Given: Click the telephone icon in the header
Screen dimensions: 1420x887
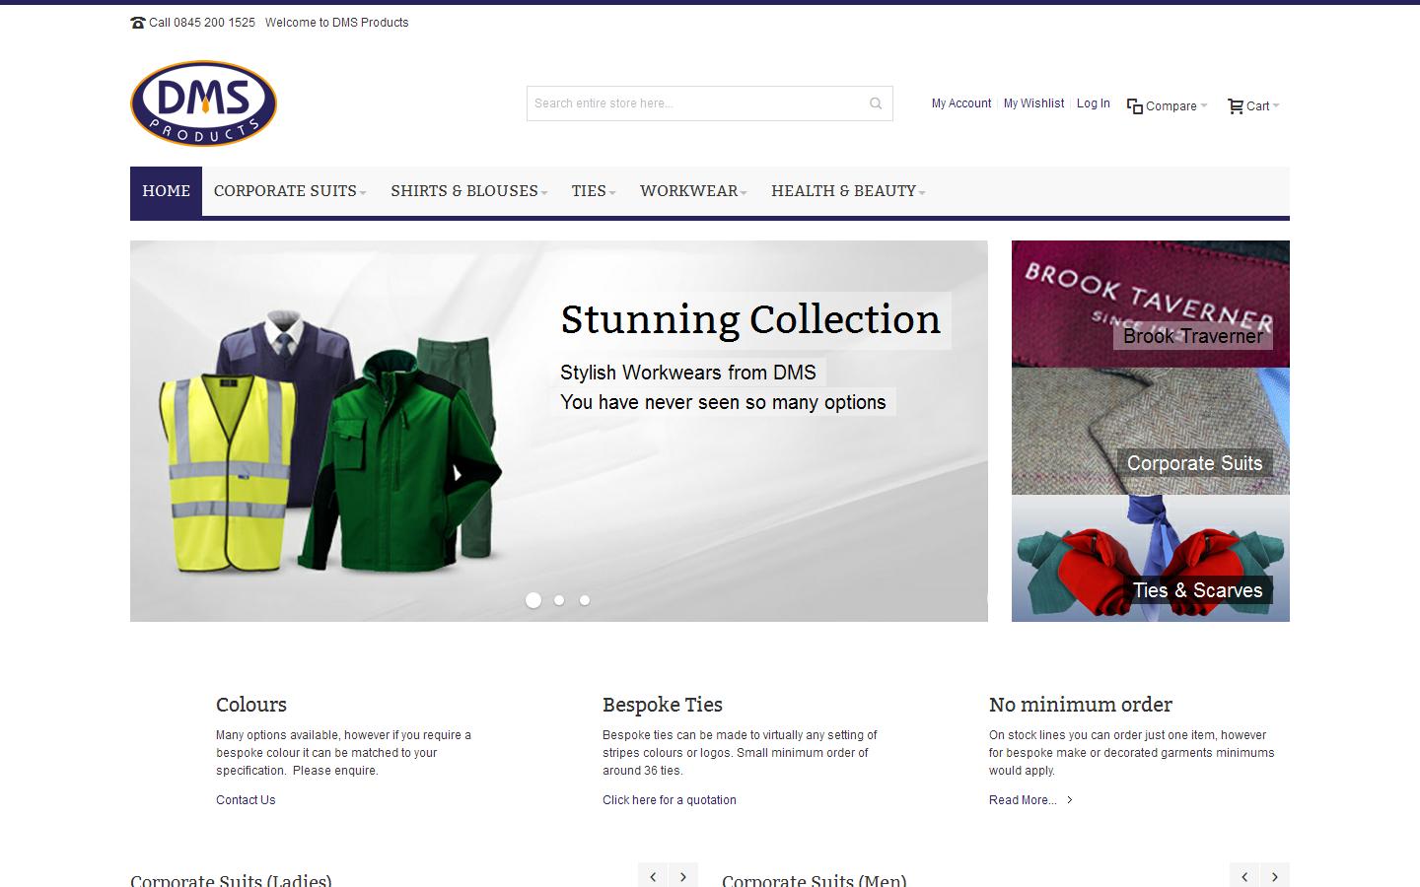Looking at the screenshot, I should (137, 22).
